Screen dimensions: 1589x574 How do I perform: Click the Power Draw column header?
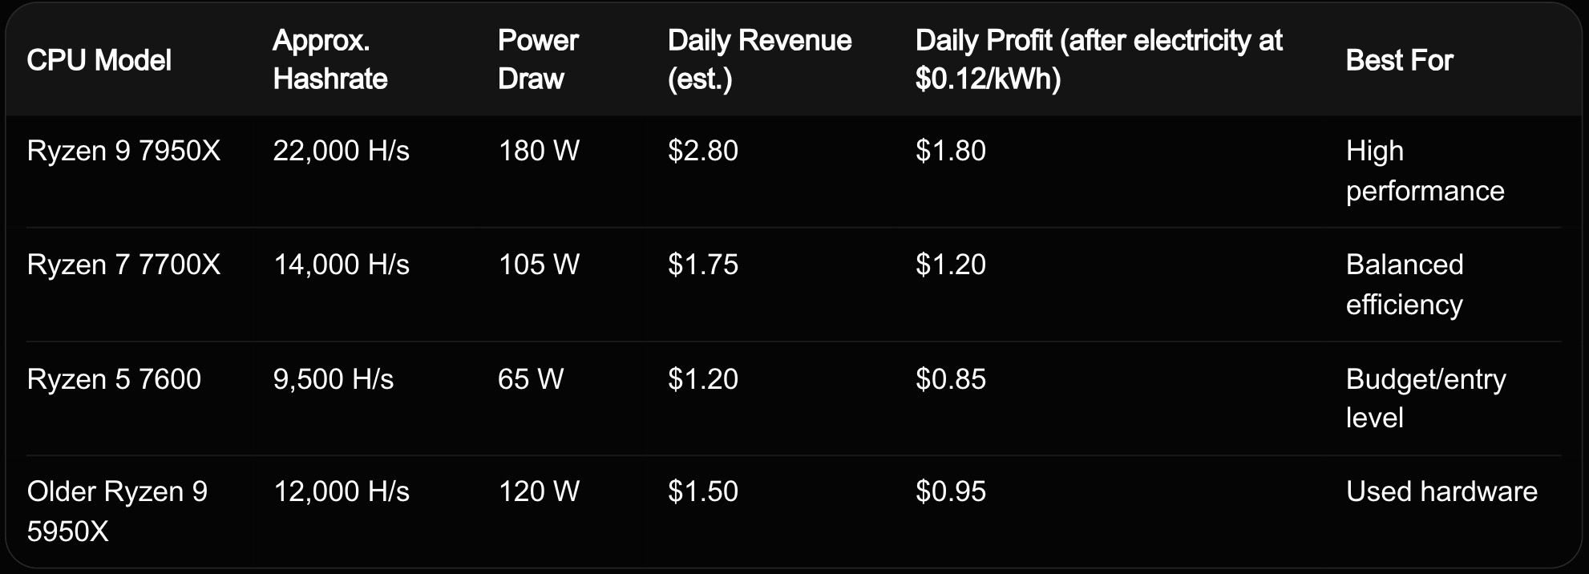coord(537,59)
